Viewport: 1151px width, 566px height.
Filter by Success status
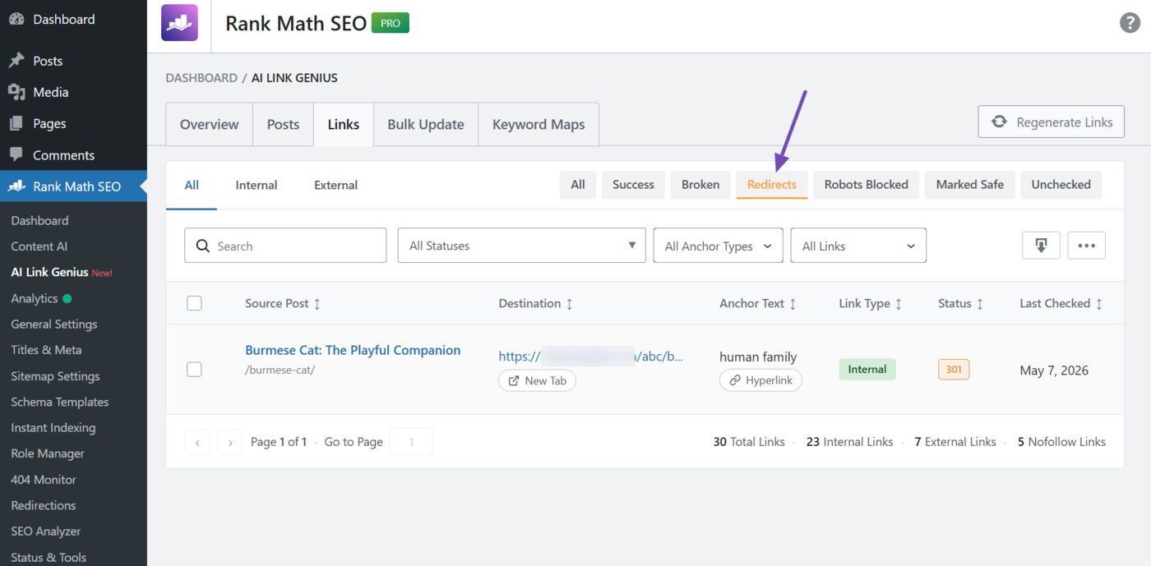pos(633,185)
